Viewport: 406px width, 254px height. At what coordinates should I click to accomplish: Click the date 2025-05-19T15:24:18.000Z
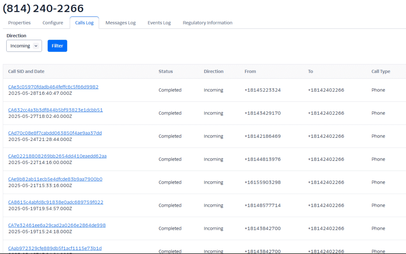pyautogui.click(x=40, y=232)
